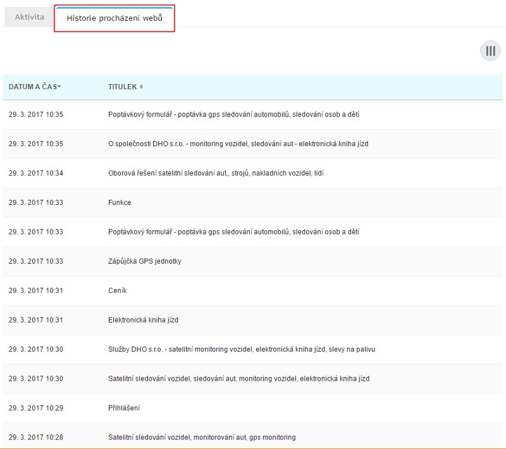Click the Přihlášení history entry

click(x=124, y=408)
